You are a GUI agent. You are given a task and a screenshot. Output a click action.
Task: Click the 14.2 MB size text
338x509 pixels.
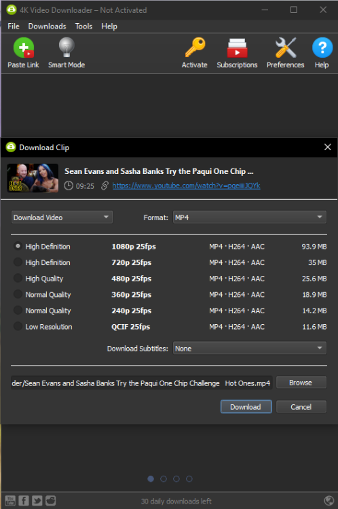(x=314, y=311)
